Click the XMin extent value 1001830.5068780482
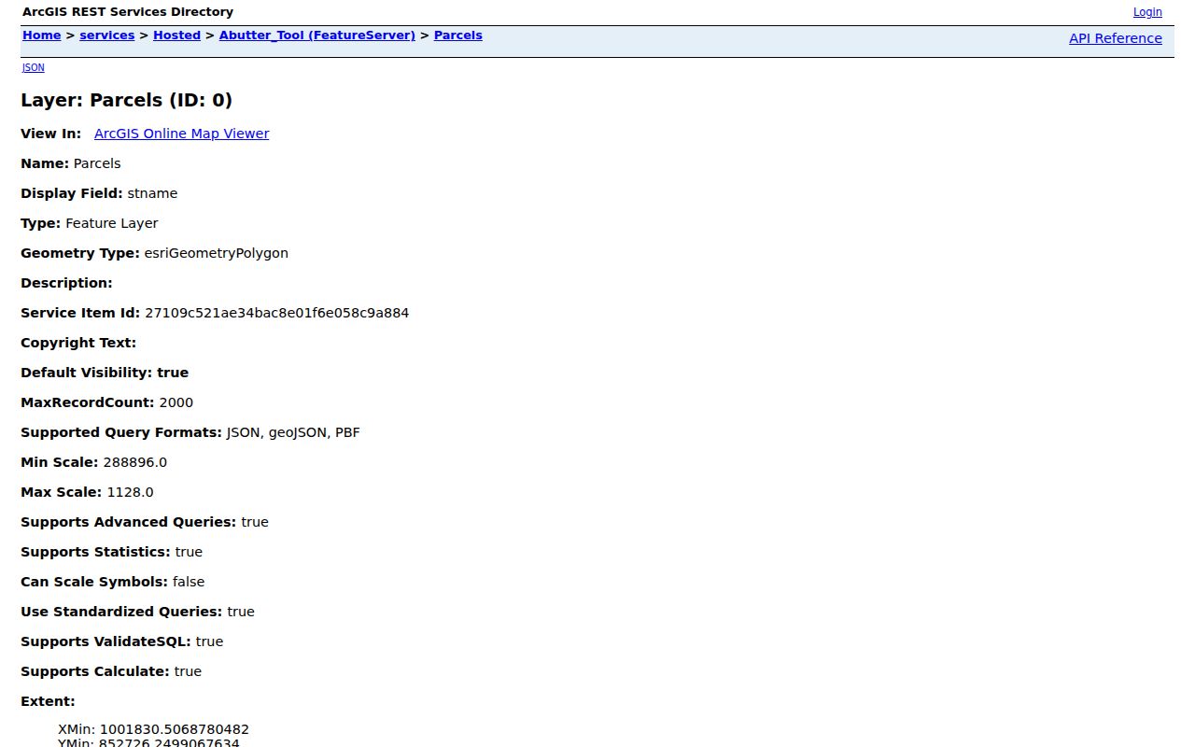1195x747 pixels. 175,729
